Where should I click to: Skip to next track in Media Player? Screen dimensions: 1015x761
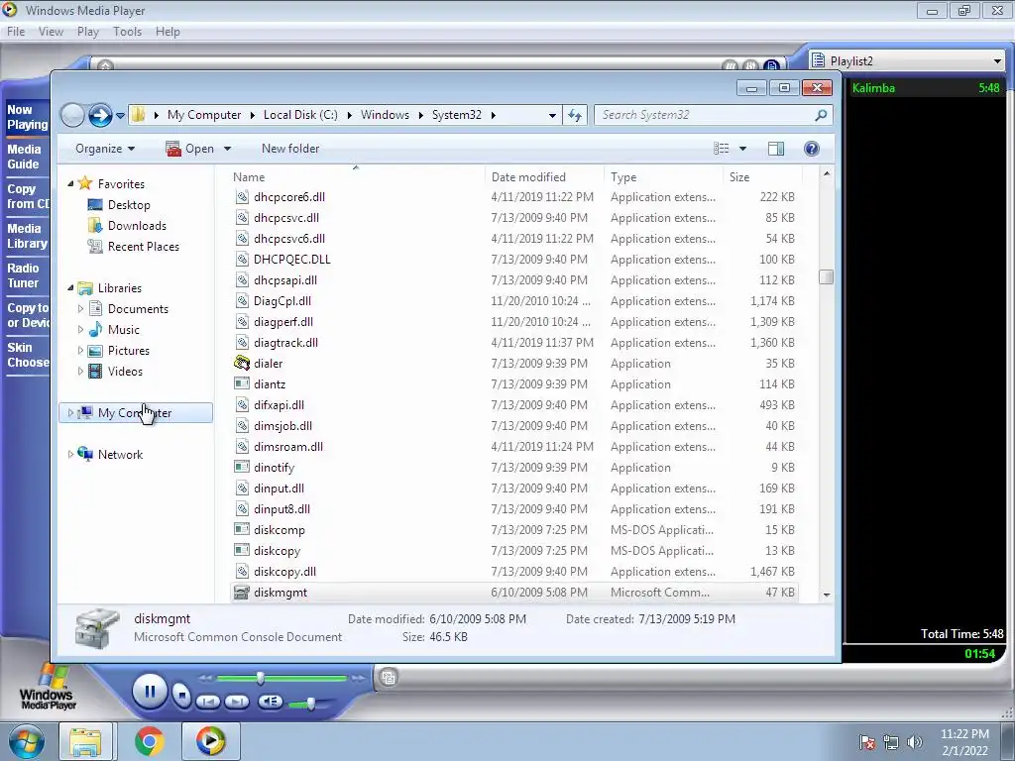[237, 702]
